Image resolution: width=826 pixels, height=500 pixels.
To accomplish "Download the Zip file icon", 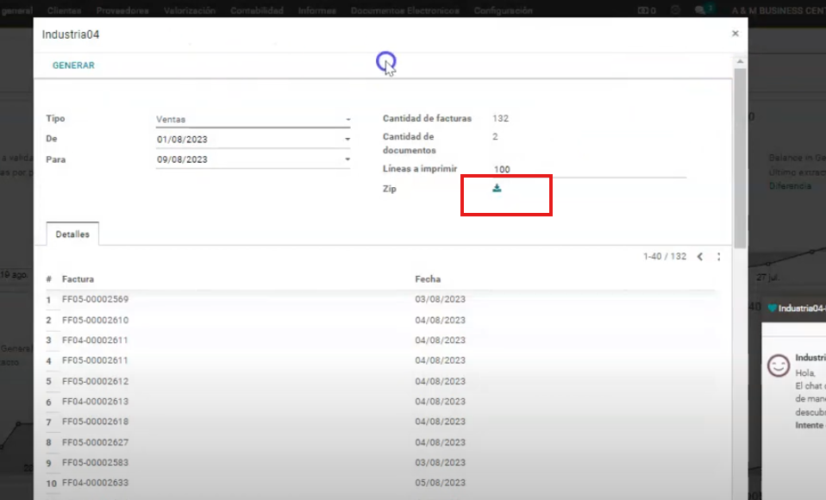I will 497,188.
